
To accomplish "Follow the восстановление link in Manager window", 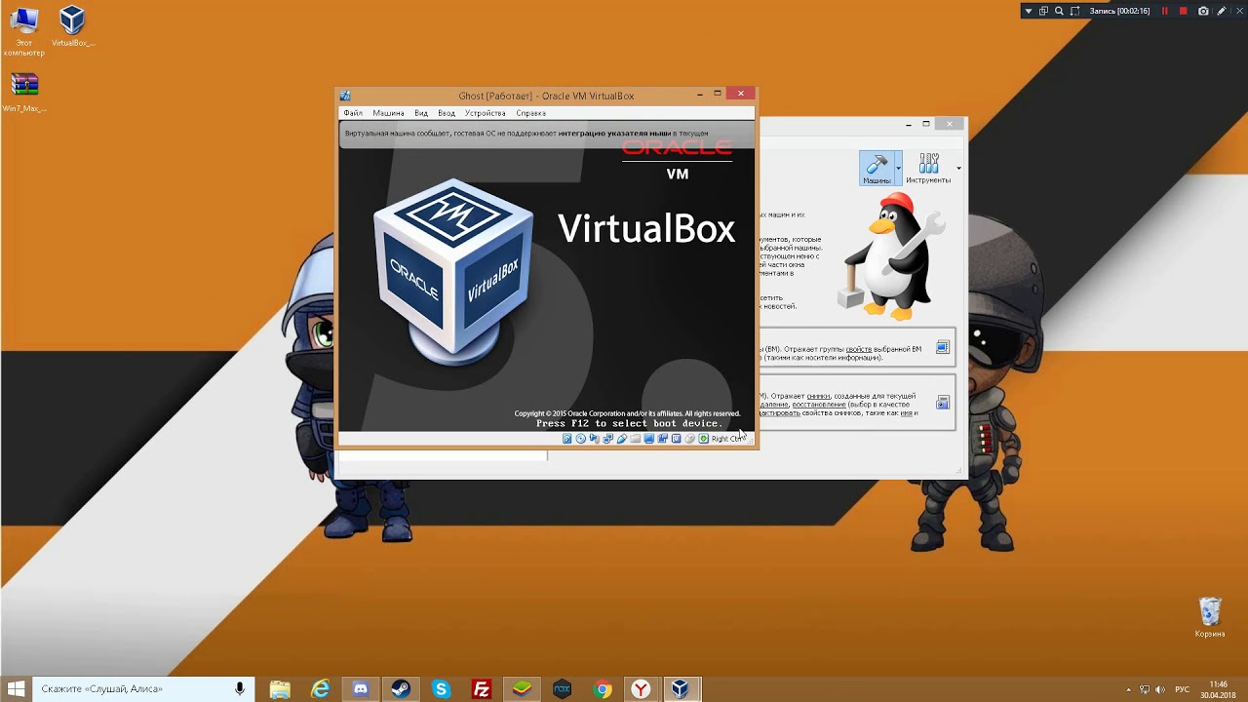I will (820, 405).
